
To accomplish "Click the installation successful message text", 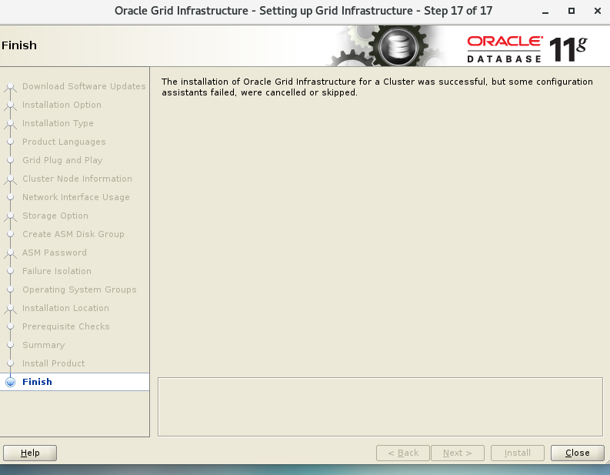I will click(377, 87).
